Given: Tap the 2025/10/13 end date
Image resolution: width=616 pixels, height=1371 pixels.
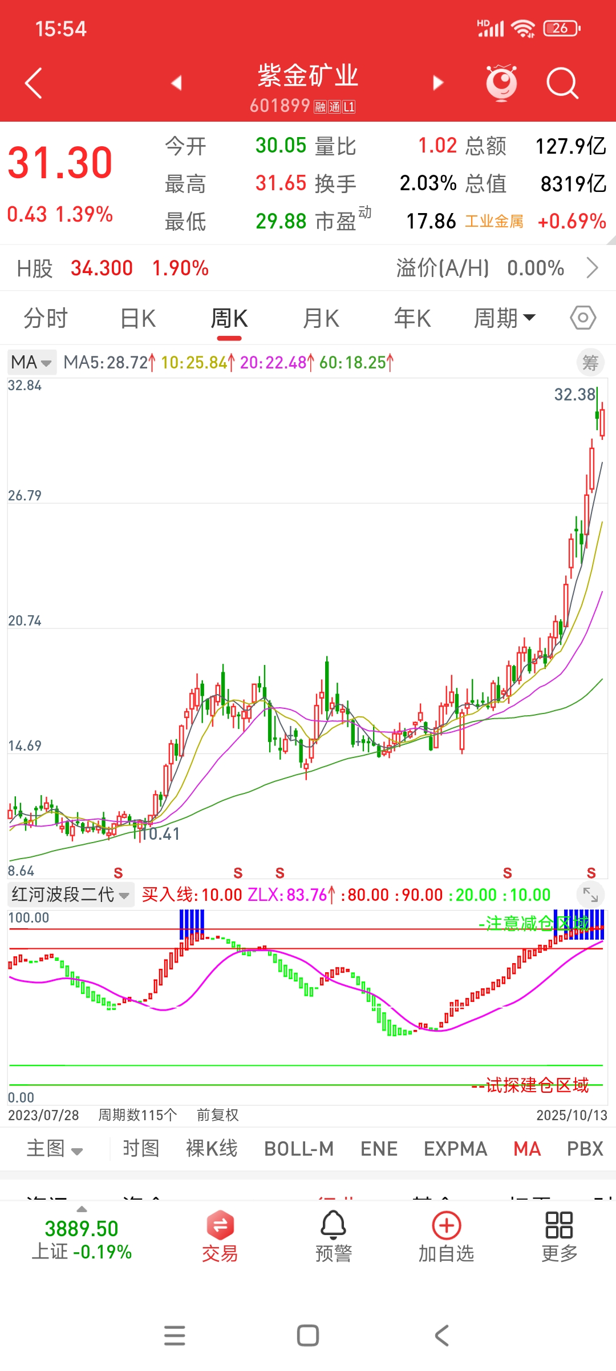Looking at the screenshot, I should (572, 1115).
